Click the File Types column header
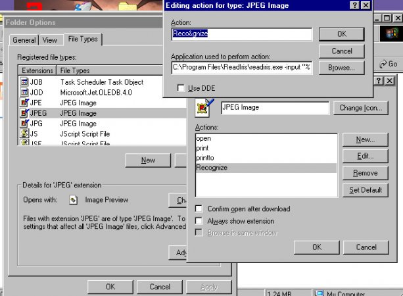 [110, 70]
